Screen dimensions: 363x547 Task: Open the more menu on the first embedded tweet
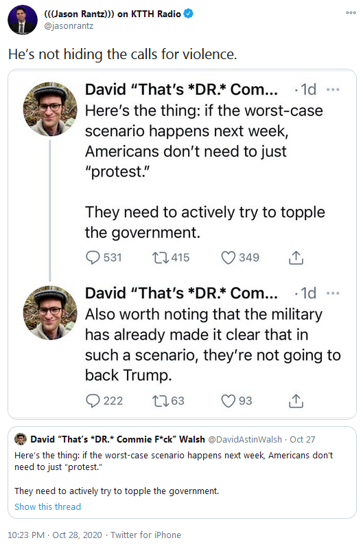(333, 89)
